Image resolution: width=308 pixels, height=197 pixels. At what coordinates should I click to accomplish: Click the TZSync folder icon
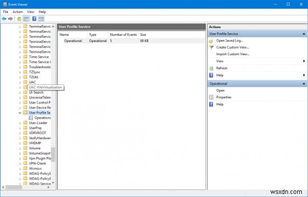pyautogui.click(x=25, y=72)
